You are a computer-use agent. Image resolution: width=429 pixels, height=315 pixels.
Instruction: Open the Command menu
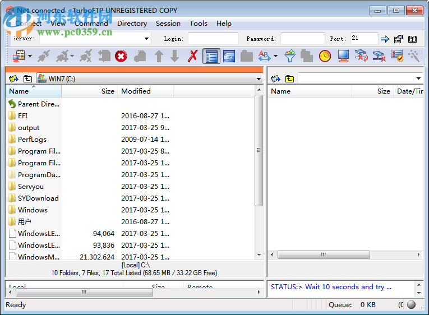[x=91, y=24]
